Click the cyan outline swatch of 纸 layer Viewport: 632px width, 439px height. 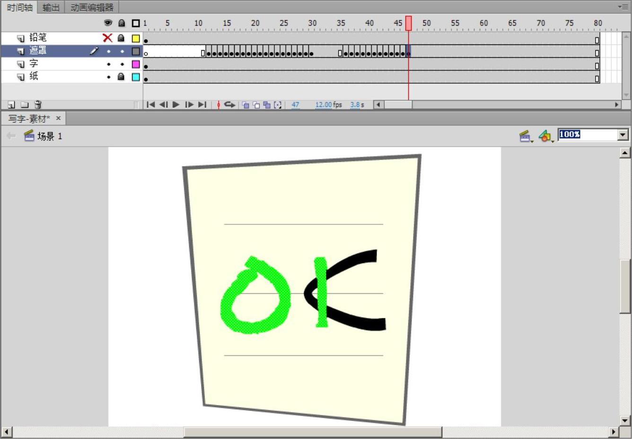[136, 77]
